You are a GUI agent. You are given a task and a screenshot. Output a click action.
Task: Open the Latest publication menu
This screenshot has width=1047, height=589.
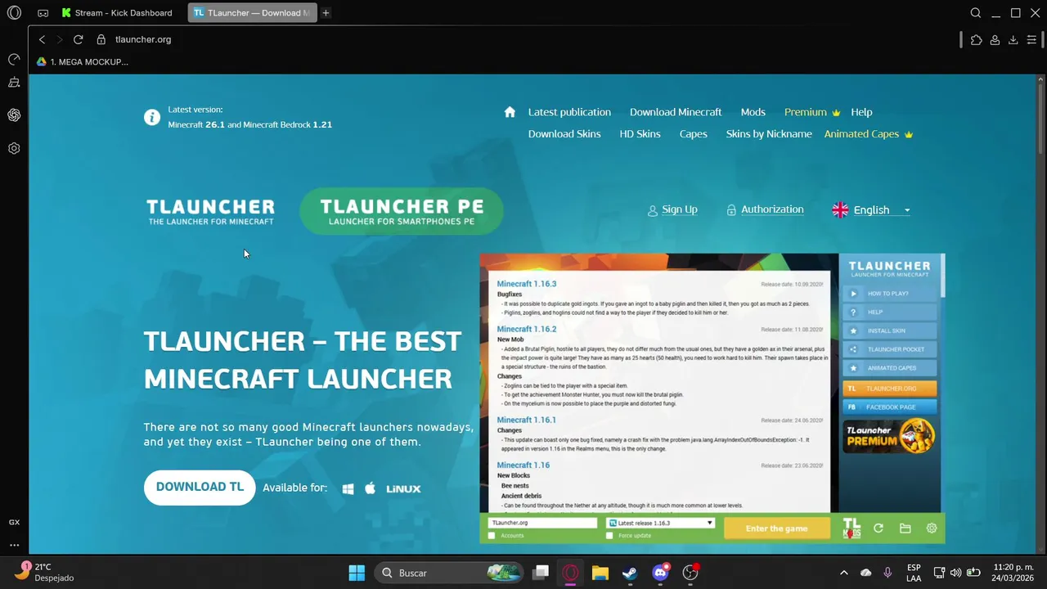coord(569,112)
